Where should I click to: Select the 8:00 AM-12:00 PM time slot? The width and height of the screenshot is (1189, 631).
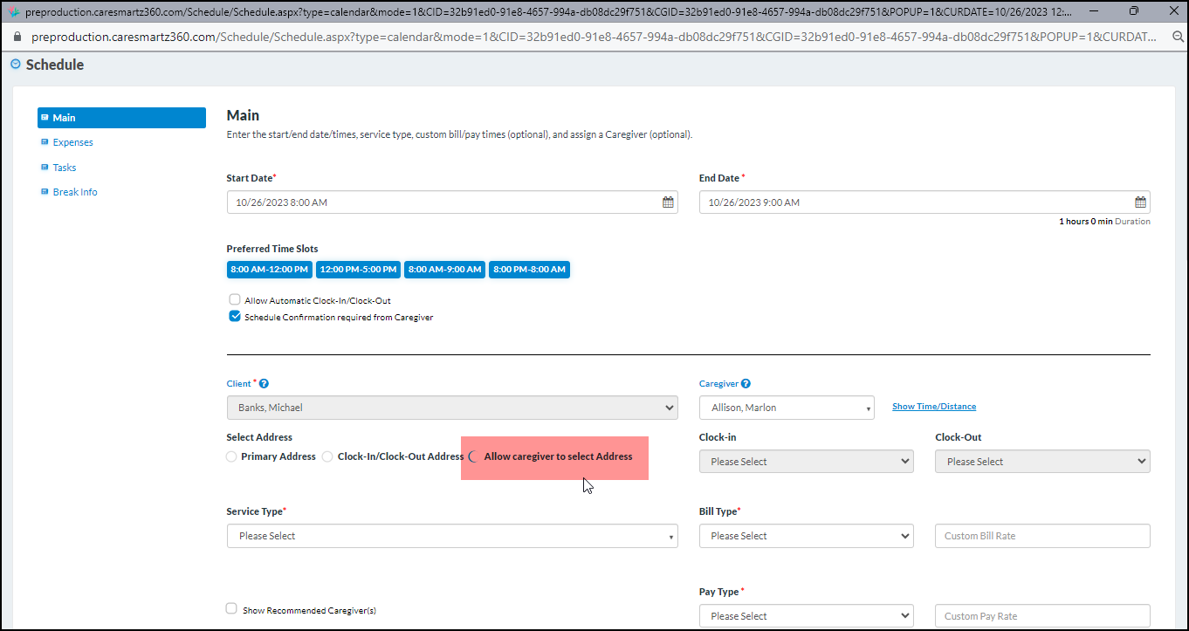[269, 269]
